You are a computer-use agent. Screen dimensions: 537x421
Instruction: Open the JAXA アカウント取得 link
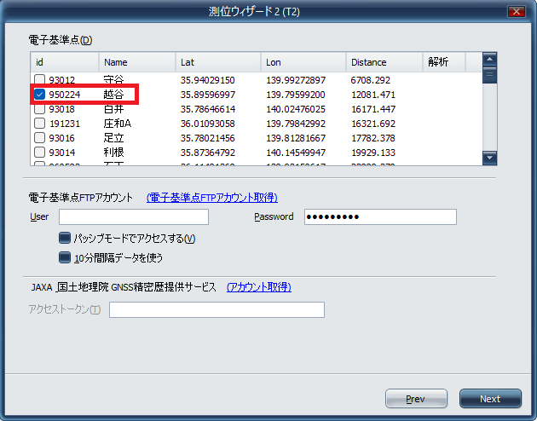point(259,287)
